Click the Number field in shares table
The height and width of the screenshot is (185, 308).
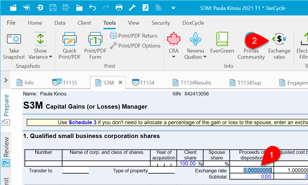point(43,164)
